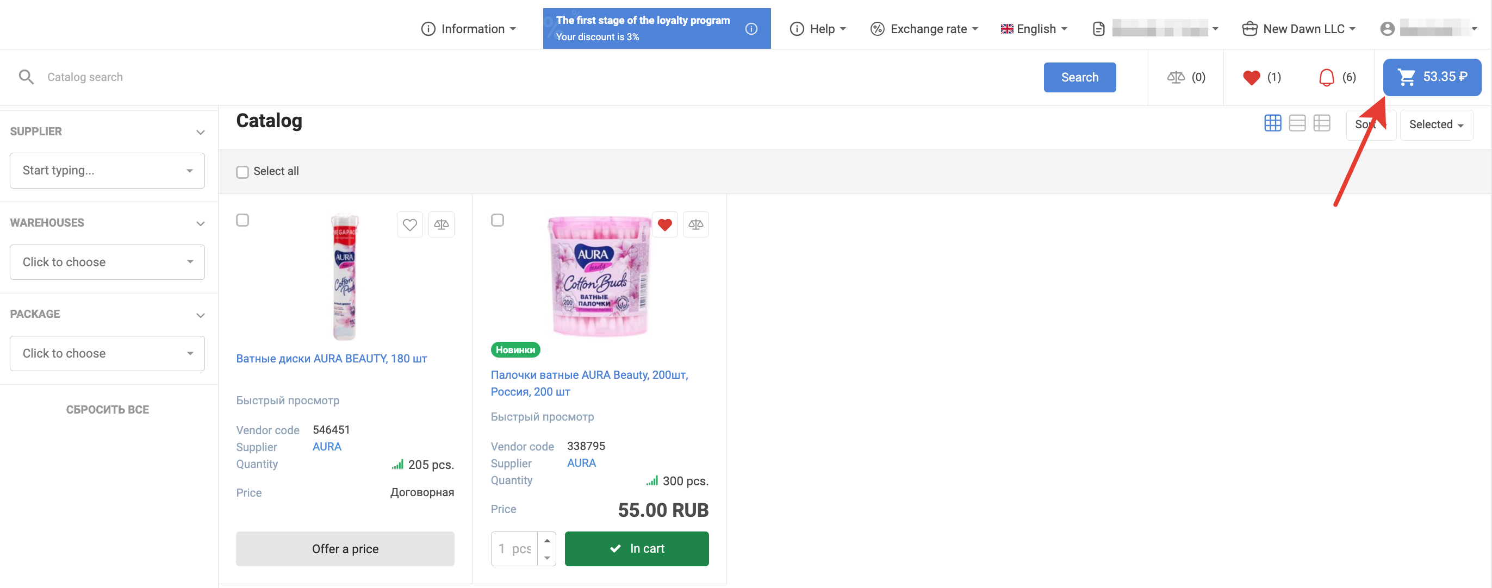Add cotton pads to favorites
Screen dimensions: 1492x588
pos(409,224)
